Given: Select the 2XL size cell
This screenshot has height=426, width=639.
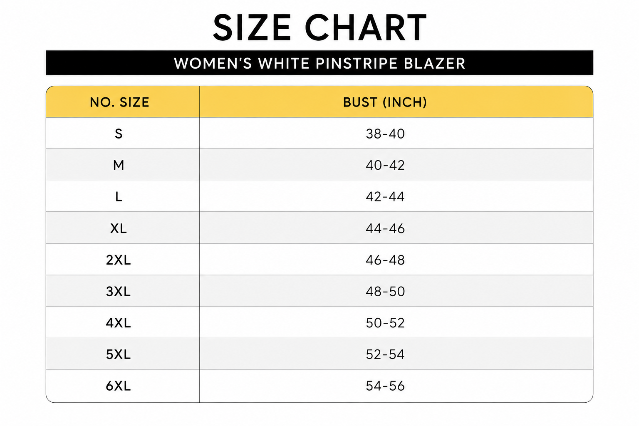Looking at the screenshot, I should [x=119, y=260].
